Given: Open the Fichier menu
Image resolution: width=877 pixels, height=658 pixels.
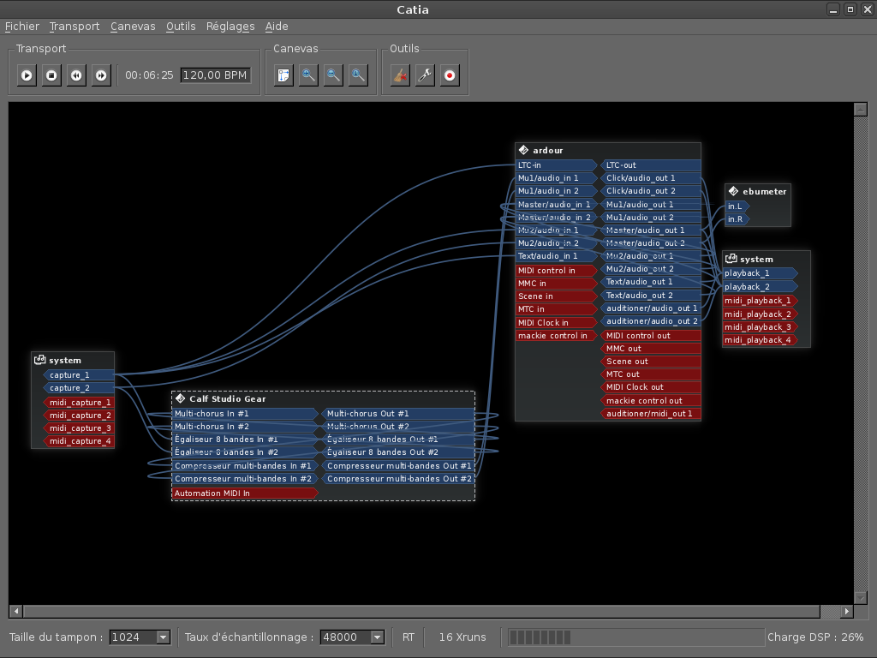Looking at the screenshot, I should 22,27.
